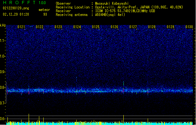This screenshot has width=196, height=125.
Task: Click the 0.7 kHz axis label
Action: click(3, 103)
